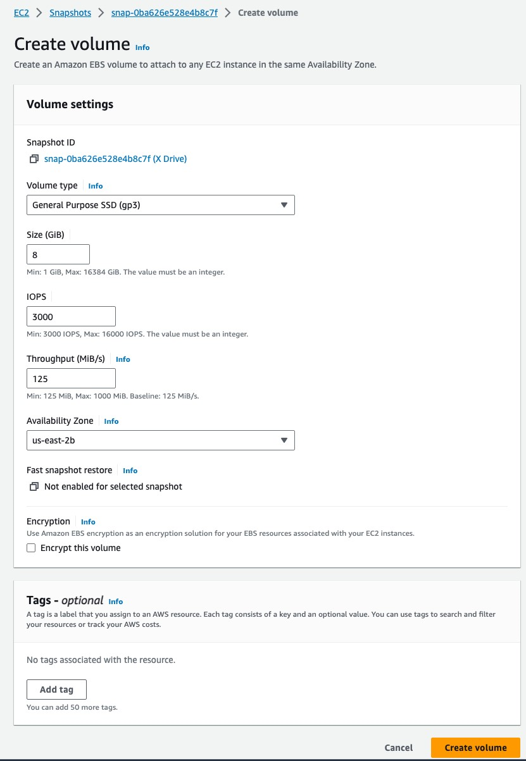526x761 pixels.
Task: Copy the snapshot ID using copy icon
Action: pos(34,159)
